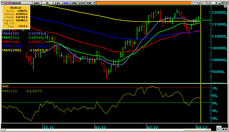This screenshot has width=229, height=132.
Task: Click the Kapanış value 116462,1
Action: [x=21, y=20]
